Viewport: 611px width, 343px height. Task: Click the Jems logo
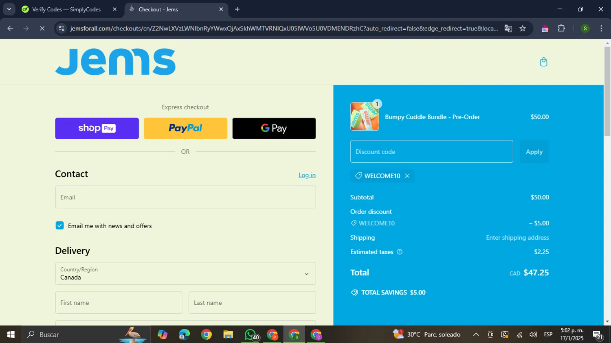pyautogui.click(x=115, y=62)
